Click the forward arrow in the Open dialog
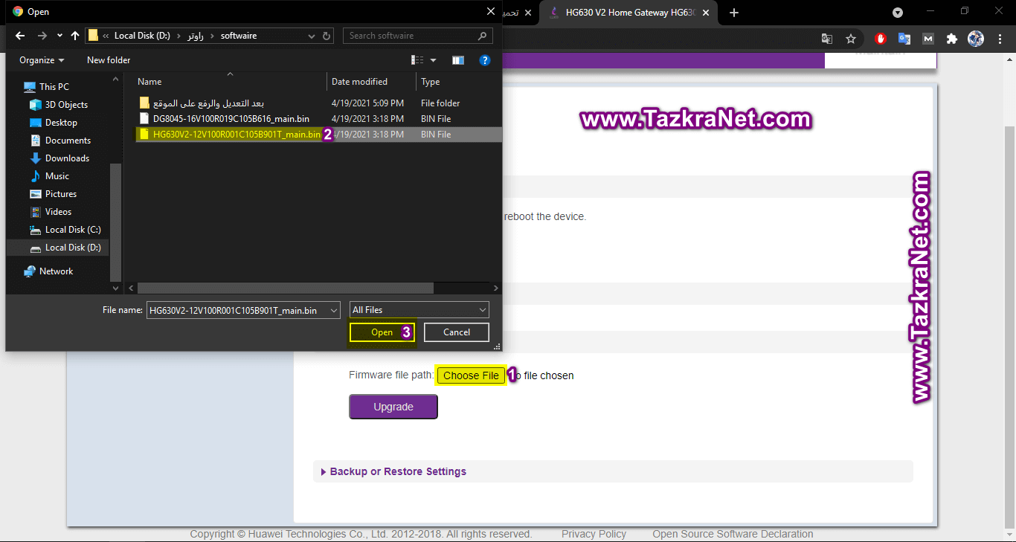Screen dimensions: 1016x542 tap(42, 36)
